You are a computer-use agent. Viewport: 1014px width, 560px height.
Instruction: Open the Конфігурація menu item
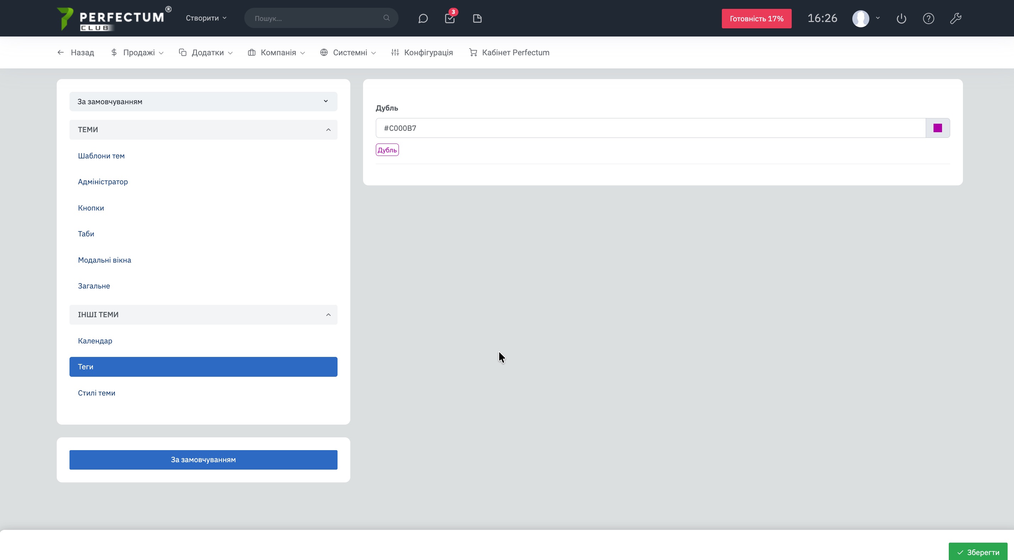(x=422, y=52)
